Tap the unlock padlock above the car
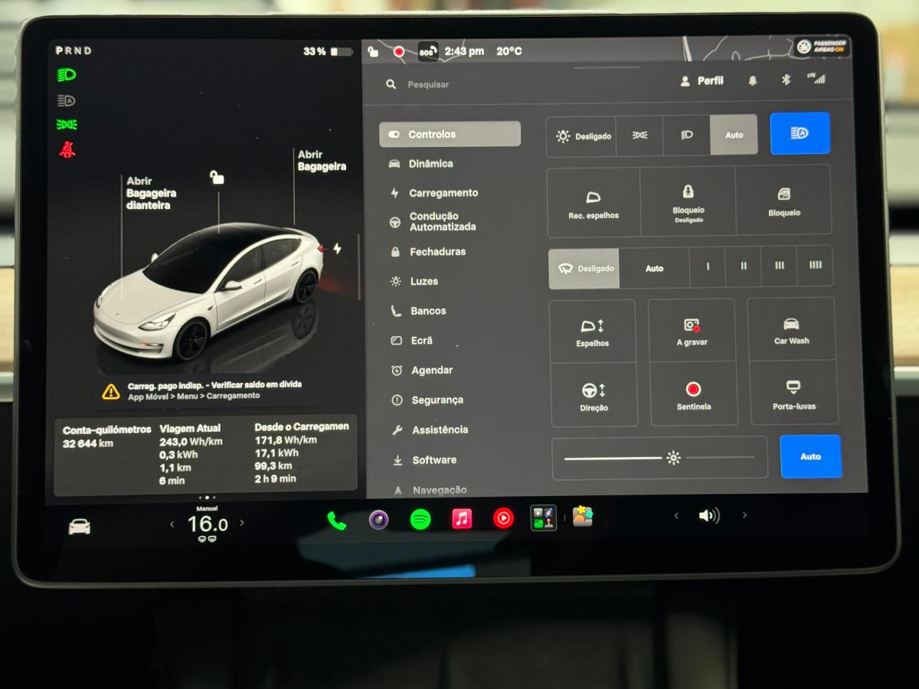Image resolution: width=919 pixels, height=689 pixels. click(x=217, y=177)
